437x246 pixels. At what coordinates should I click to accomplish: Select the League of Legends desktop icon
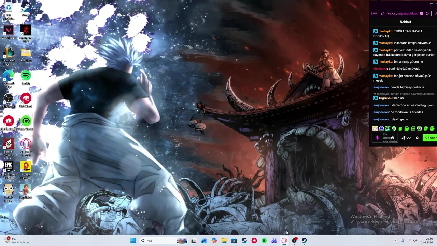pyautogui.click(x=9, y=56)
